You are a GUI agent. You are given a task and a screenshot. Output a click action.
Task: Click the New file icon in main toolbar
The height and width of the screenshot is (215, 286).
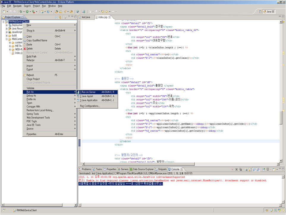pyautogui.click(x=4, y=12)
